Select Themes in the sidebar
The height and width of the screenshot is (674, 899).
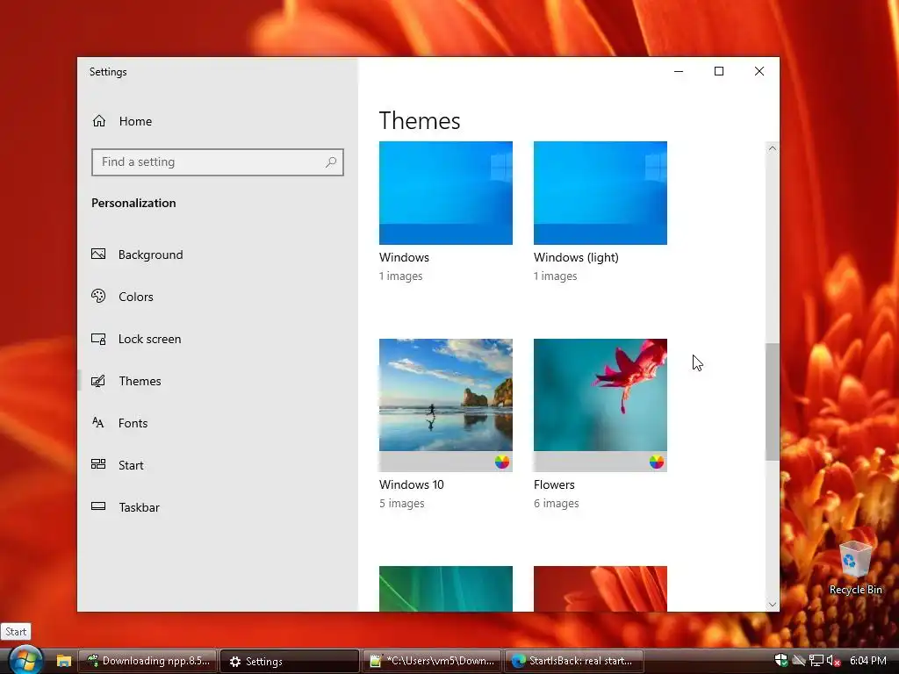[218, 381]
